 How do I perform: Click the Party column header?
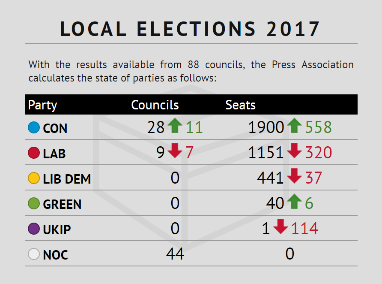tap(43, 105)
